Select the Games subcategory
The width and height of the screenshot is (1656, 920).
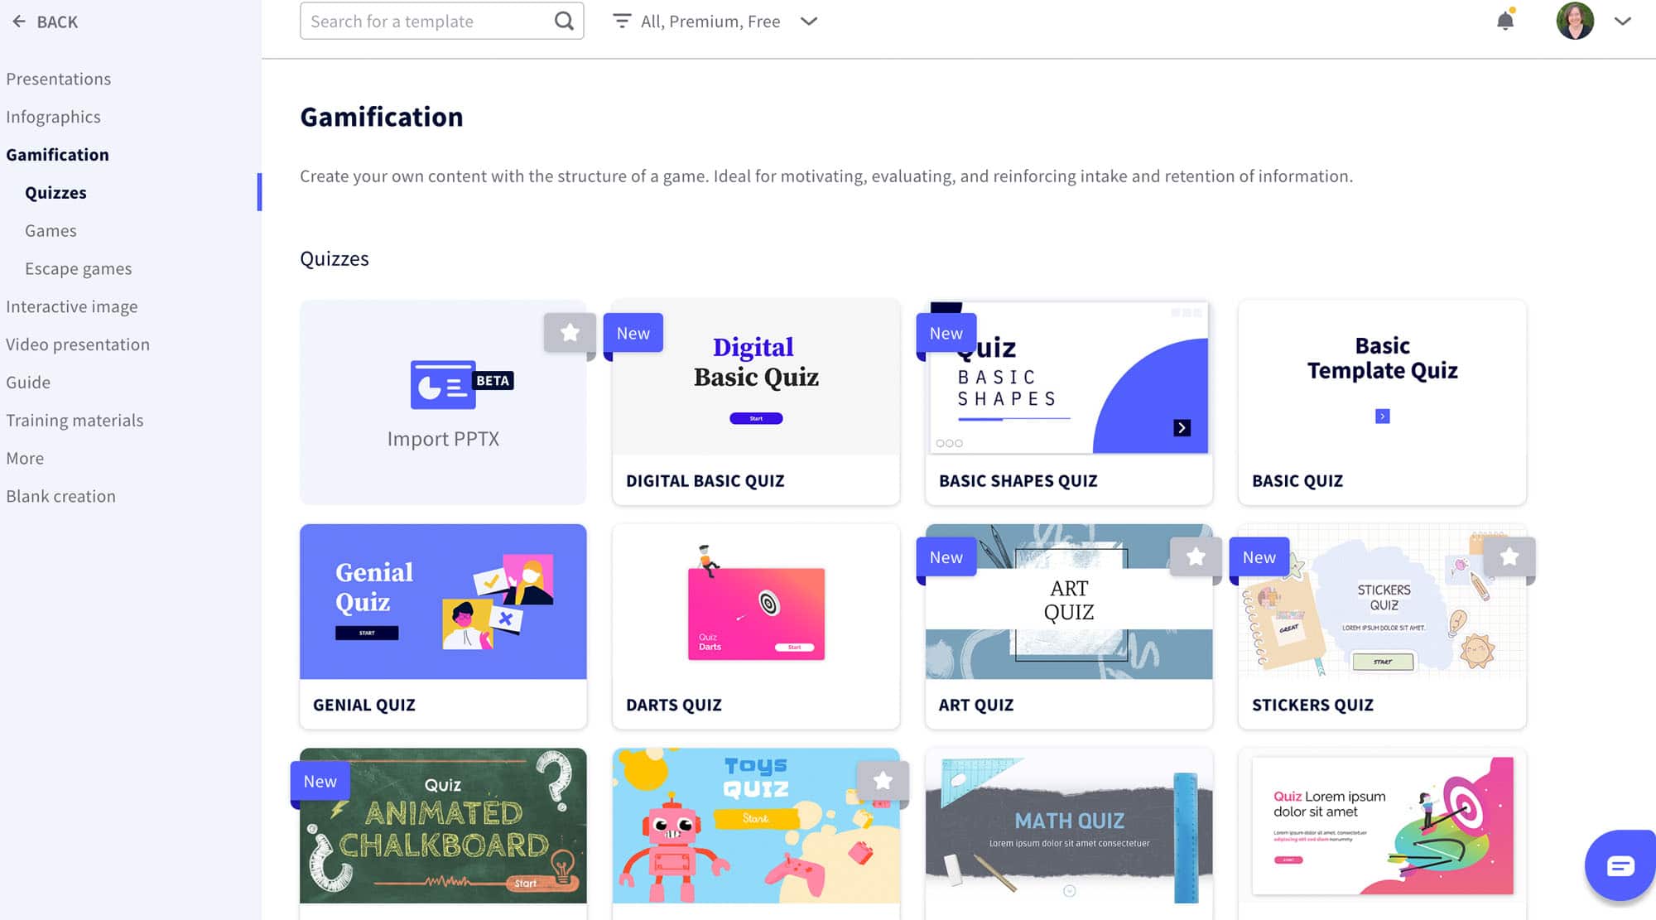pyautogui.click(x=51, y=231)
